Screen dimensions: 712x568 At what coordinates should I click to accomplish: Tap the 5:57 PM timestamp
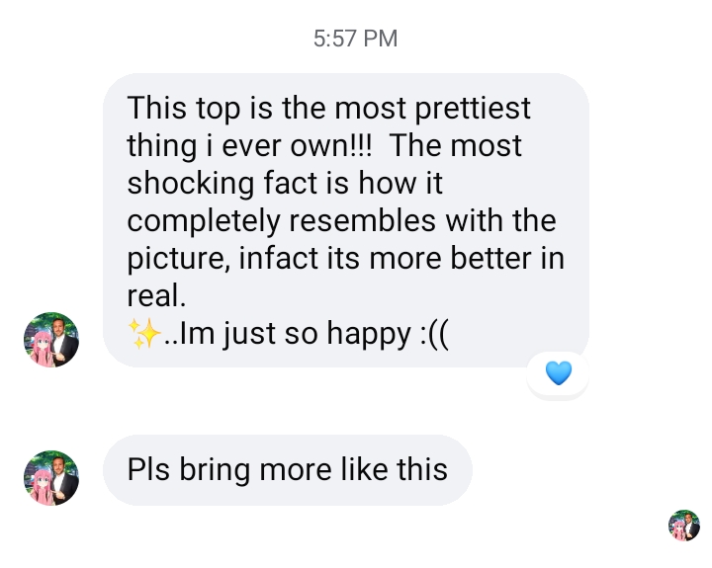(x=355, y=39)
